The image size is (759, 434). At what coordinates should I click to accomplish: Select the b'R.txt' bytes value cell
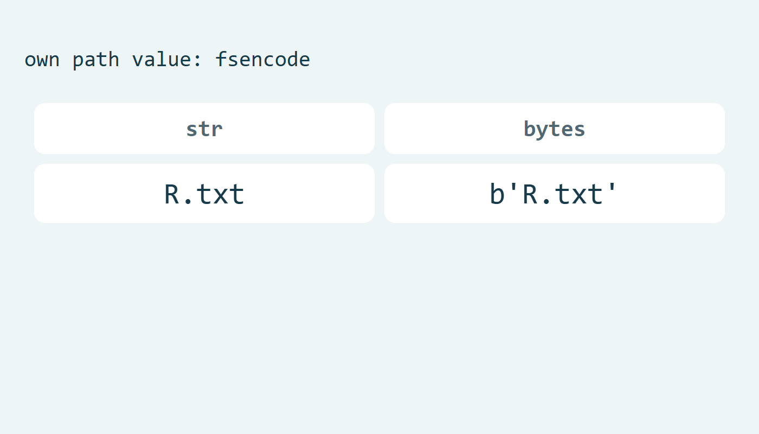[x=555, y=193]
